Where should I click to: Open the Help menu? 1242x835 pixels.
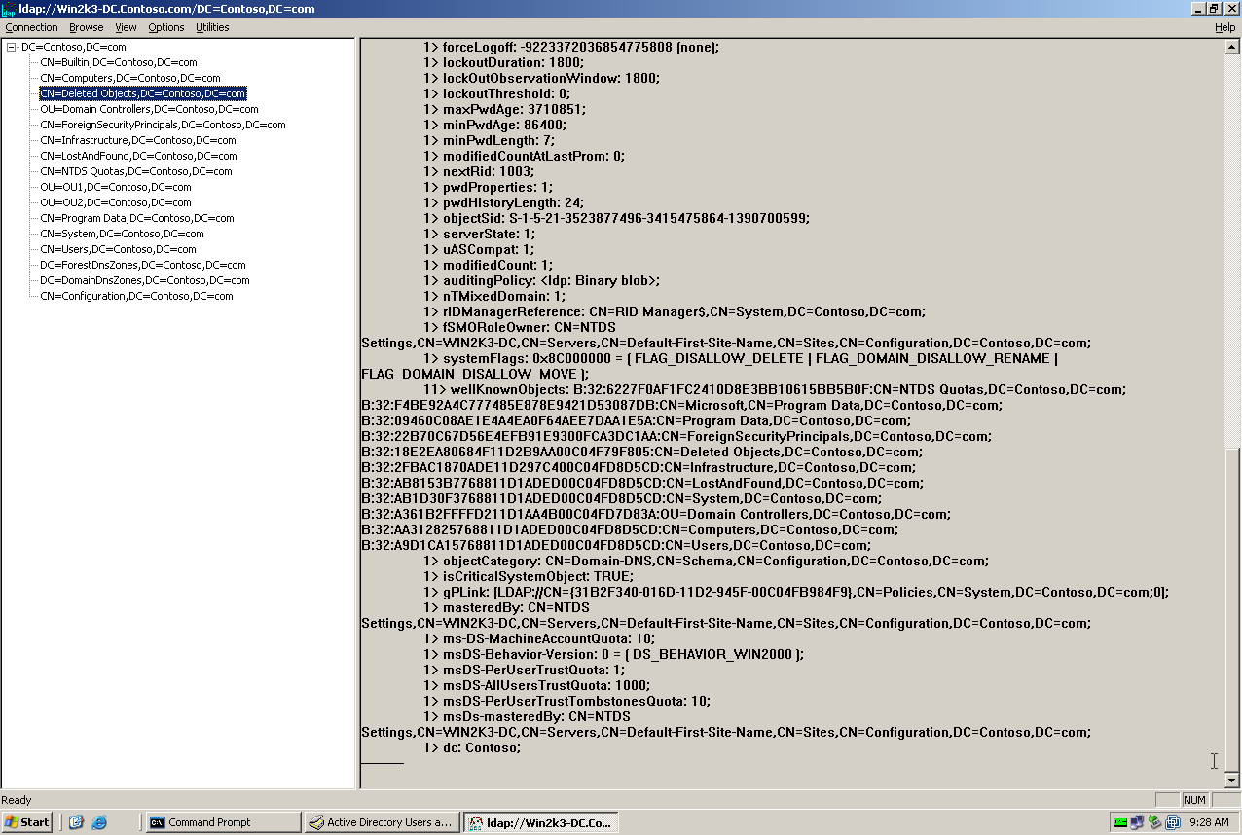pos(1224,27)
